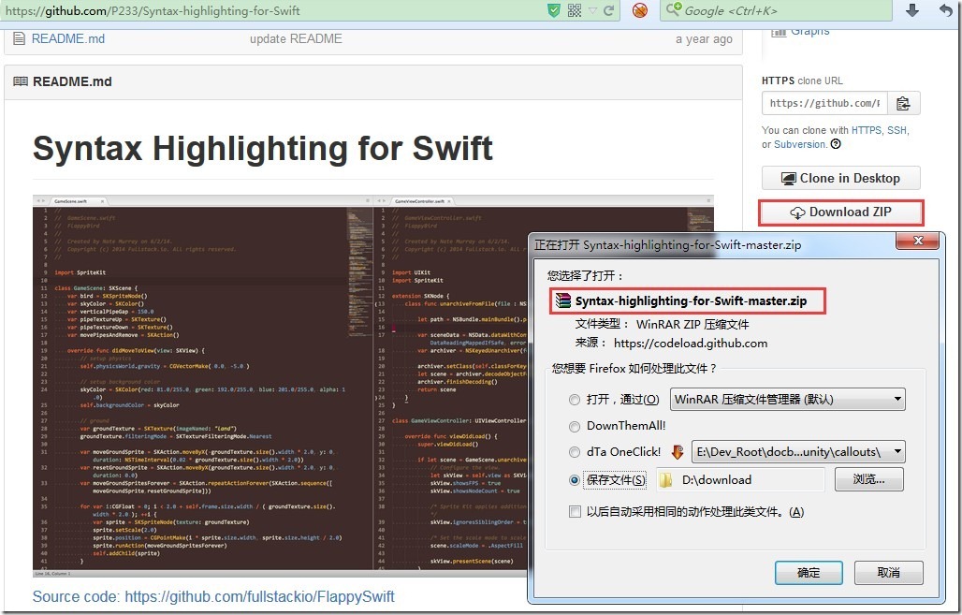Click the https://codeload.github.com source text
Viewport: 962px width, 615px height.
coord(691,344)
